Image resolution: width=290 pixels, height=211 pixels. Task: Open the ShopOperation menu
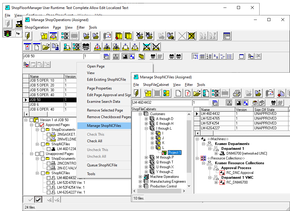click(x=37, y=27)
